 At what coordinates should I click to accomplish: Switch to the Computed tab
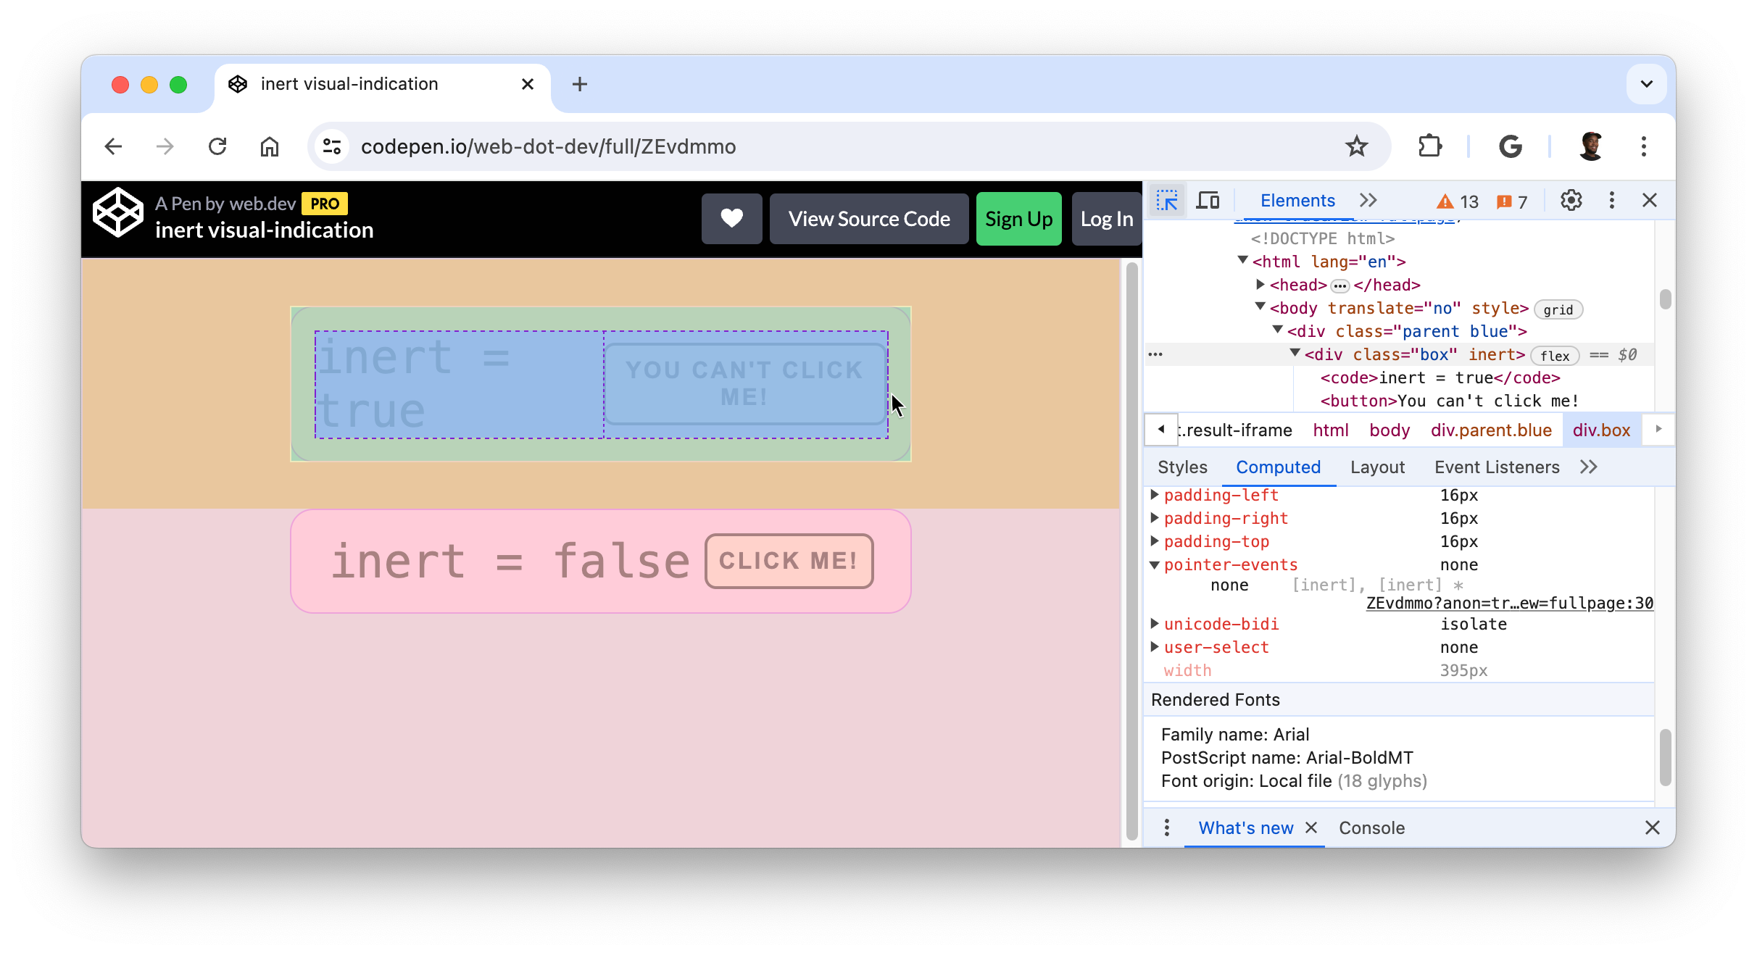pyautogui.click(x=1279, y=467)
